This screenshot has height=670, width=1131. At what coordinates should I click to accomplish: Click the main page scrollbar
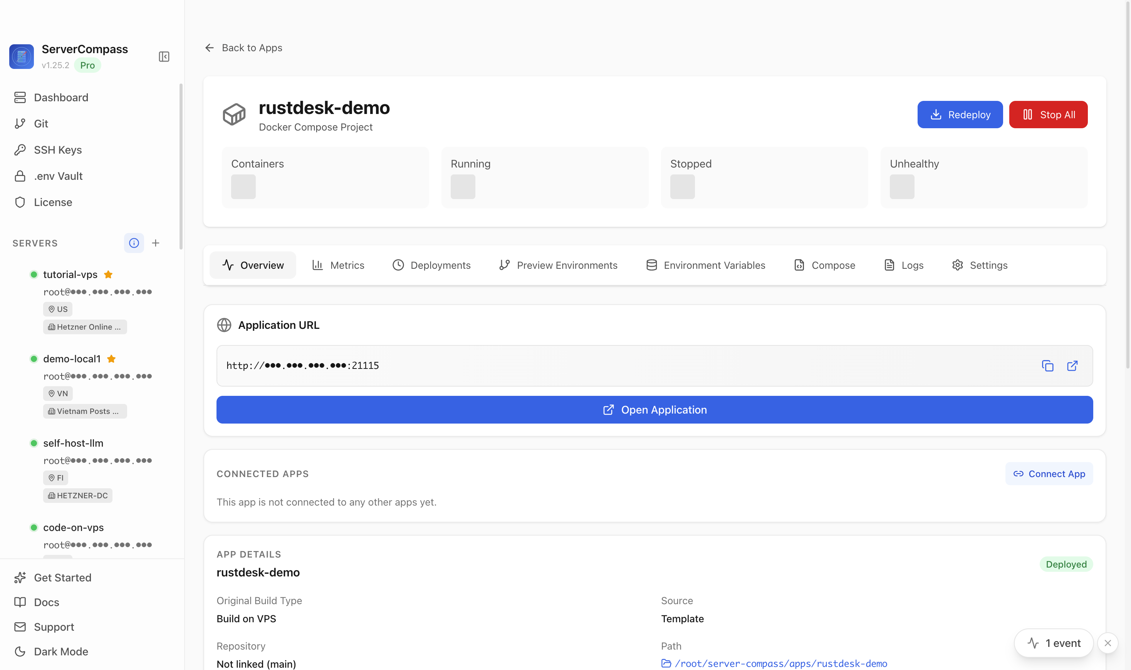click(1128, 185)
